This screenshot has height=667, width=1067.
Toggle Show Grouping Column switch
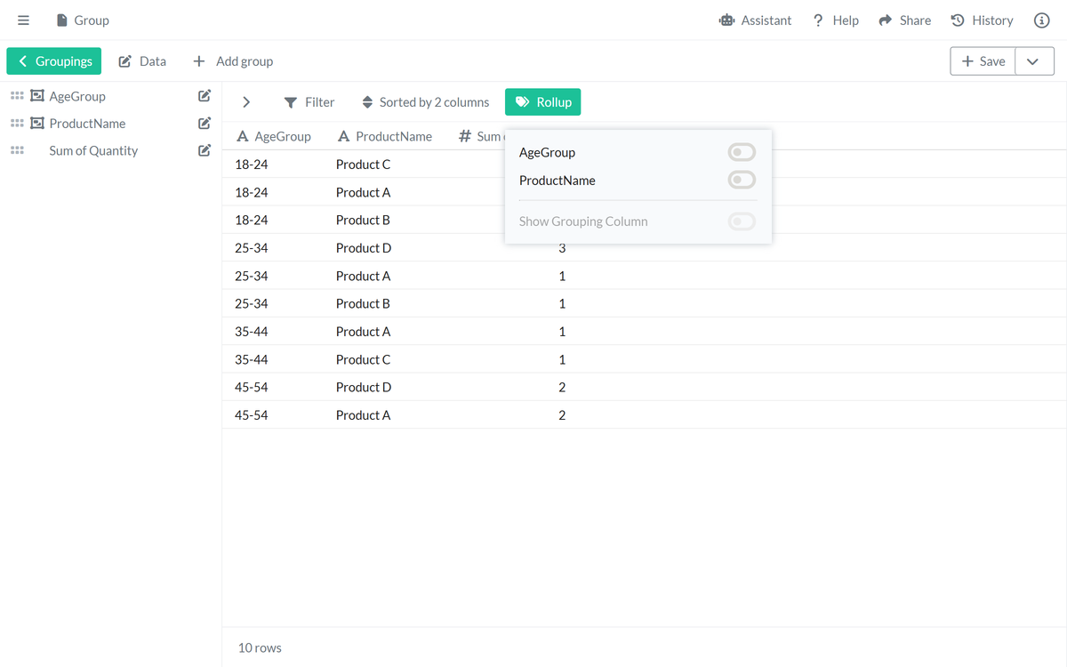pyautogui.click(x=741, y=221)
